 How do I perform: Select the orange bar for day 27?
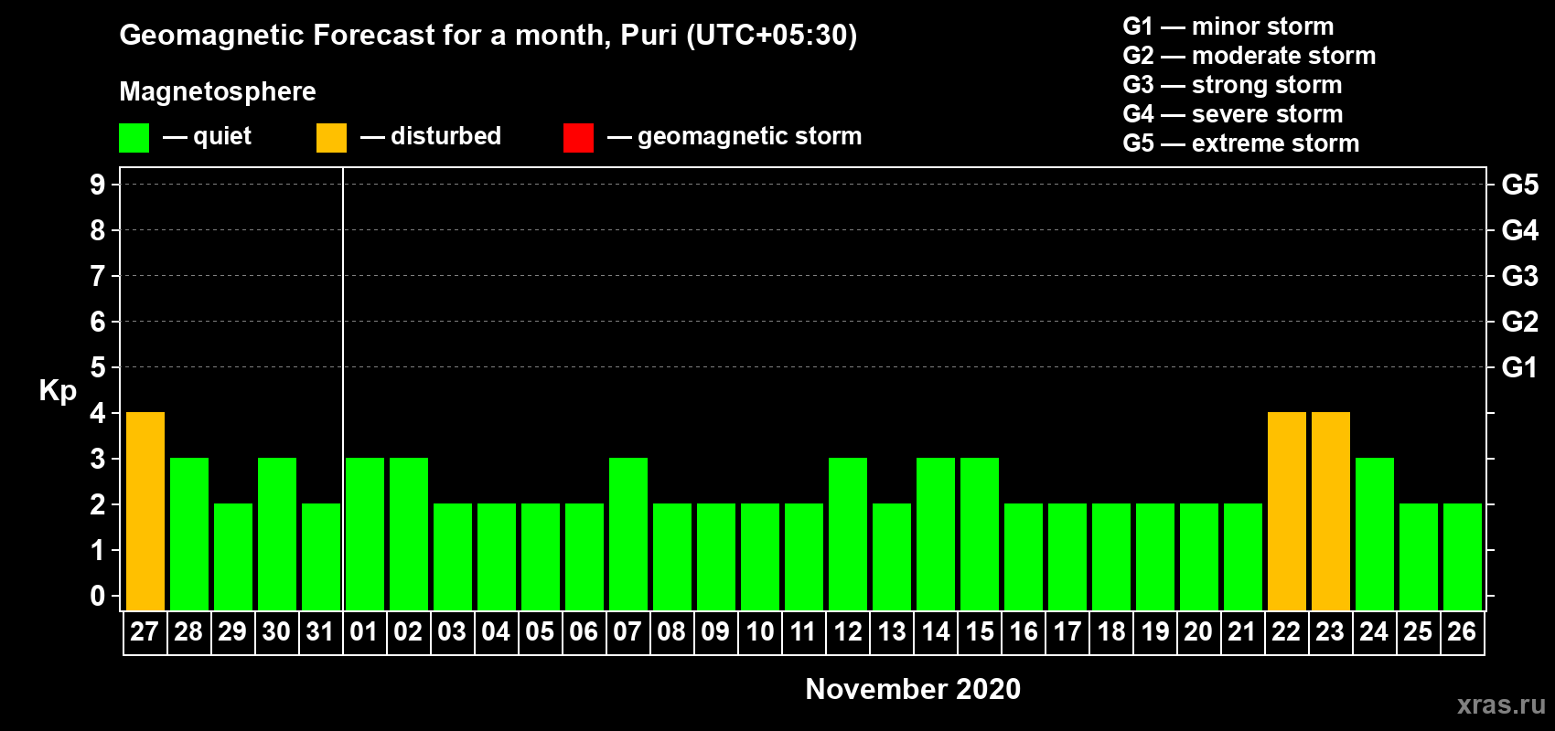click(145, 512)
